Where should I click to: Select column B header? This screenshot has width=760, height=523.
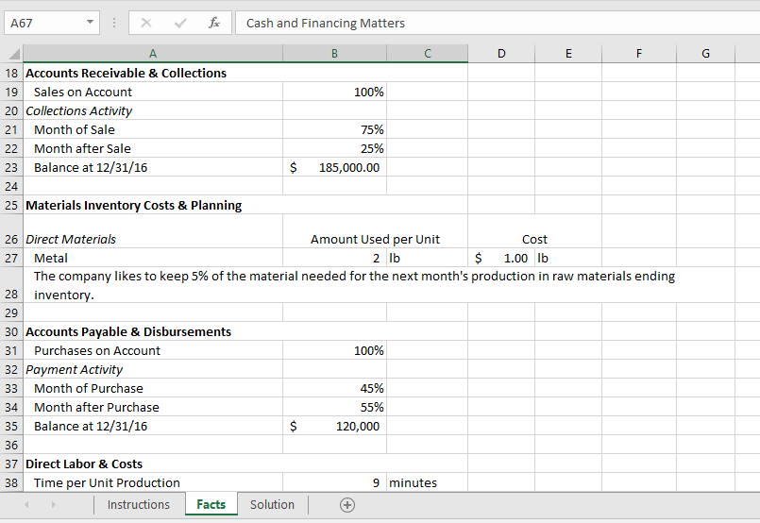click(x=334, y=54)
